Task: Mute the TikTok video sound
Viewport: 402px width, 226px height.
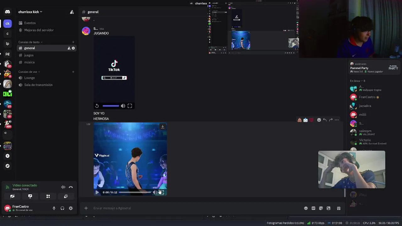Action: point(123,106)
